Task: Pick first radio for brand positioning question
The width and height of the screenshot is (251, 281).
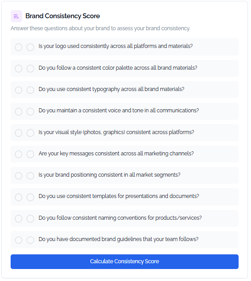Action: pos(19,176)
